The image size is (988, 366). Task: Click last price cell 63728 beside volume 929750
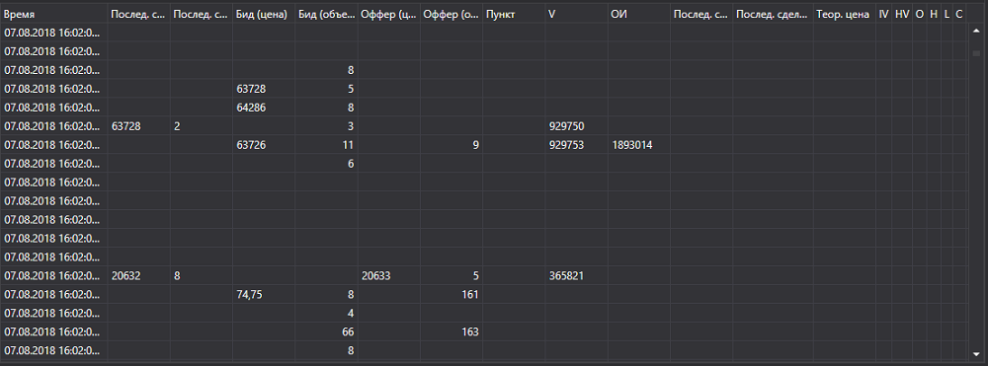138,126
